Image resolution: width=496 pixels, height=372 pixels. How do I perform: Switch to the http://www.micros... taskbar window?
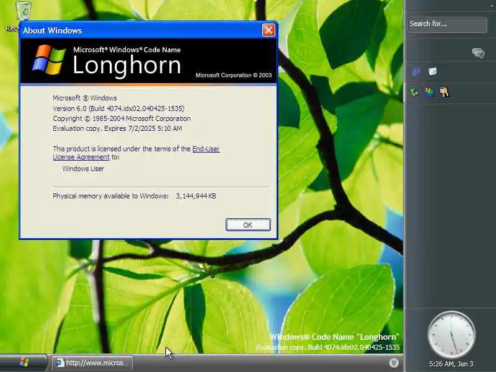[92, 363]
